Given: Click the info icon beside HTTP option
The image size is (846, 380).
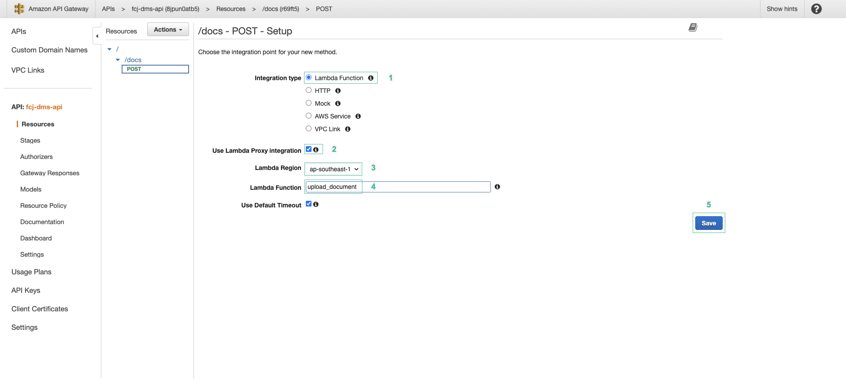Looking at the screenshot, I should coord(338,91).
